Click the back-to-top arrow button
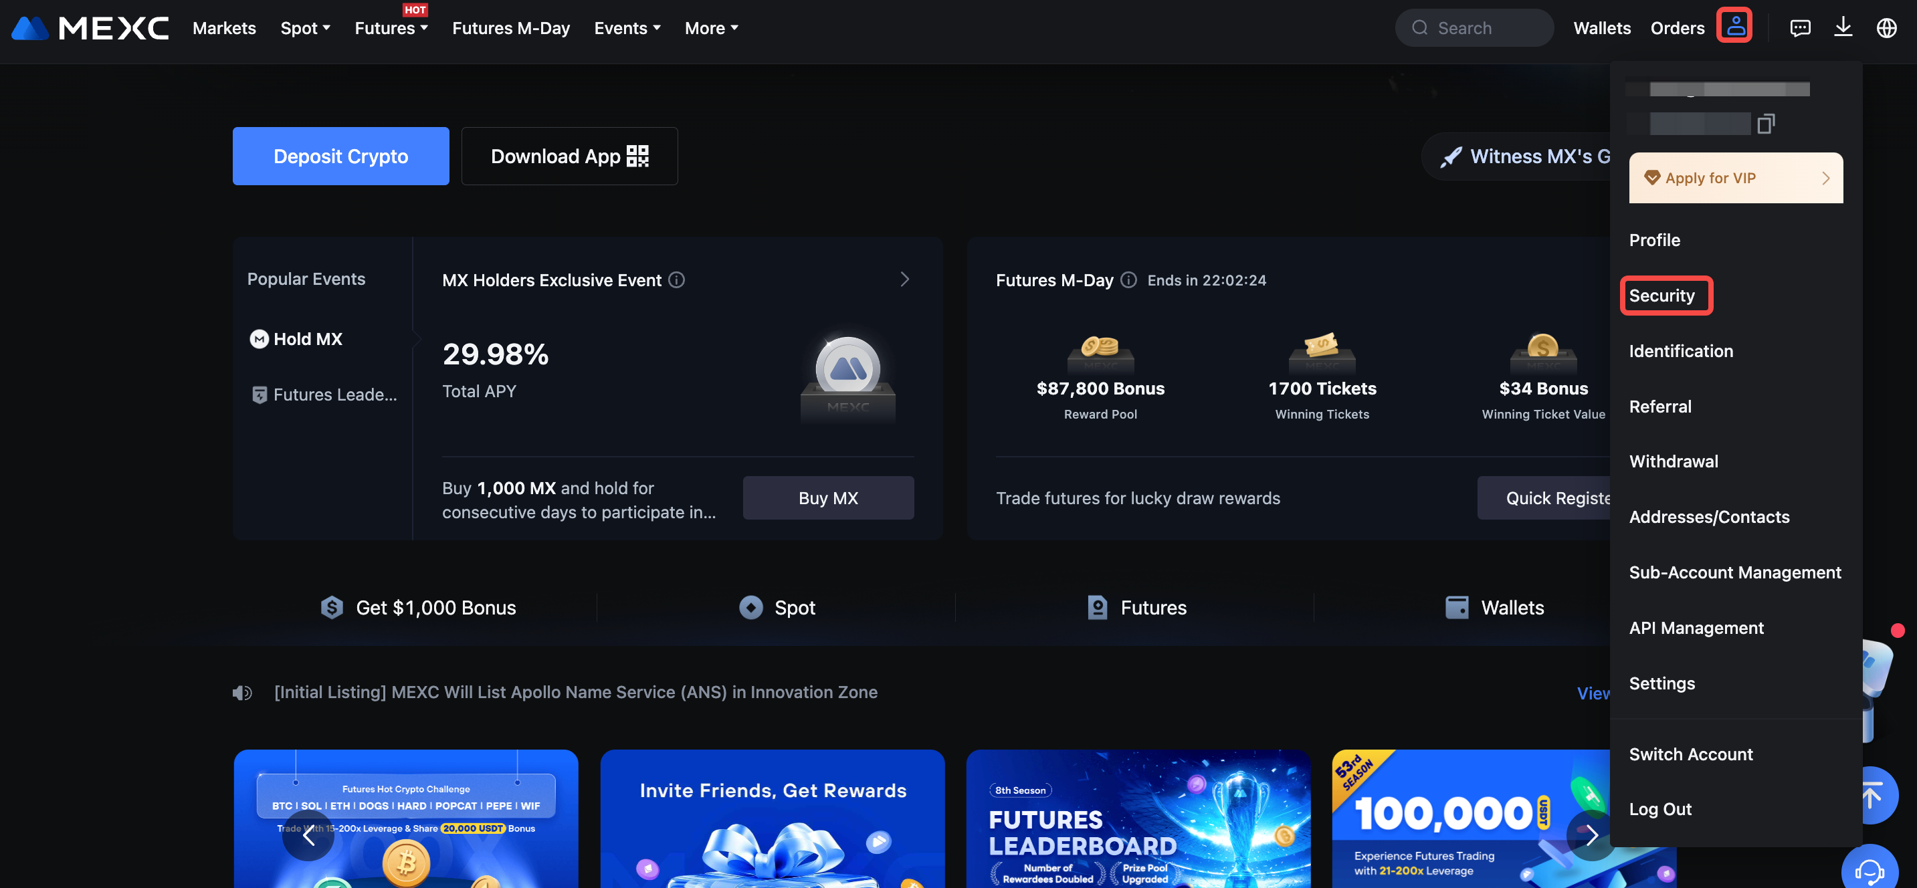This screenshot has width=1917, height=888. pyautogui.click(x=1872, y=796)
